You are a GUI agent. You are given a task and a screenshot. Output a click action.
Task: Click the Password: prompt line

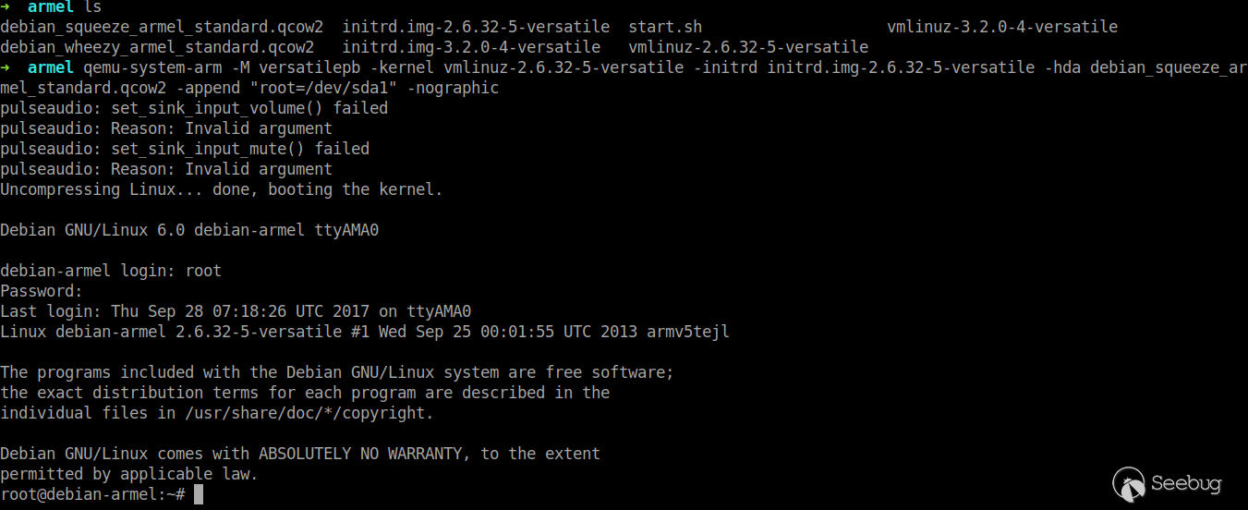click(42, 291)
